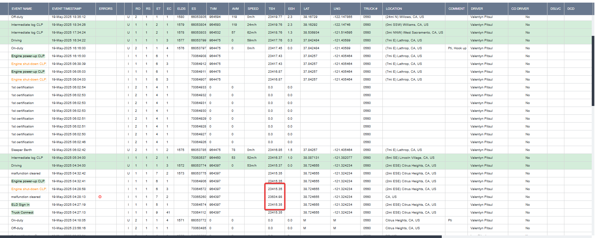This screenshot has height=238, width=595.
Task: Click speed value 62m/h
Action: (x=252, y=33)
